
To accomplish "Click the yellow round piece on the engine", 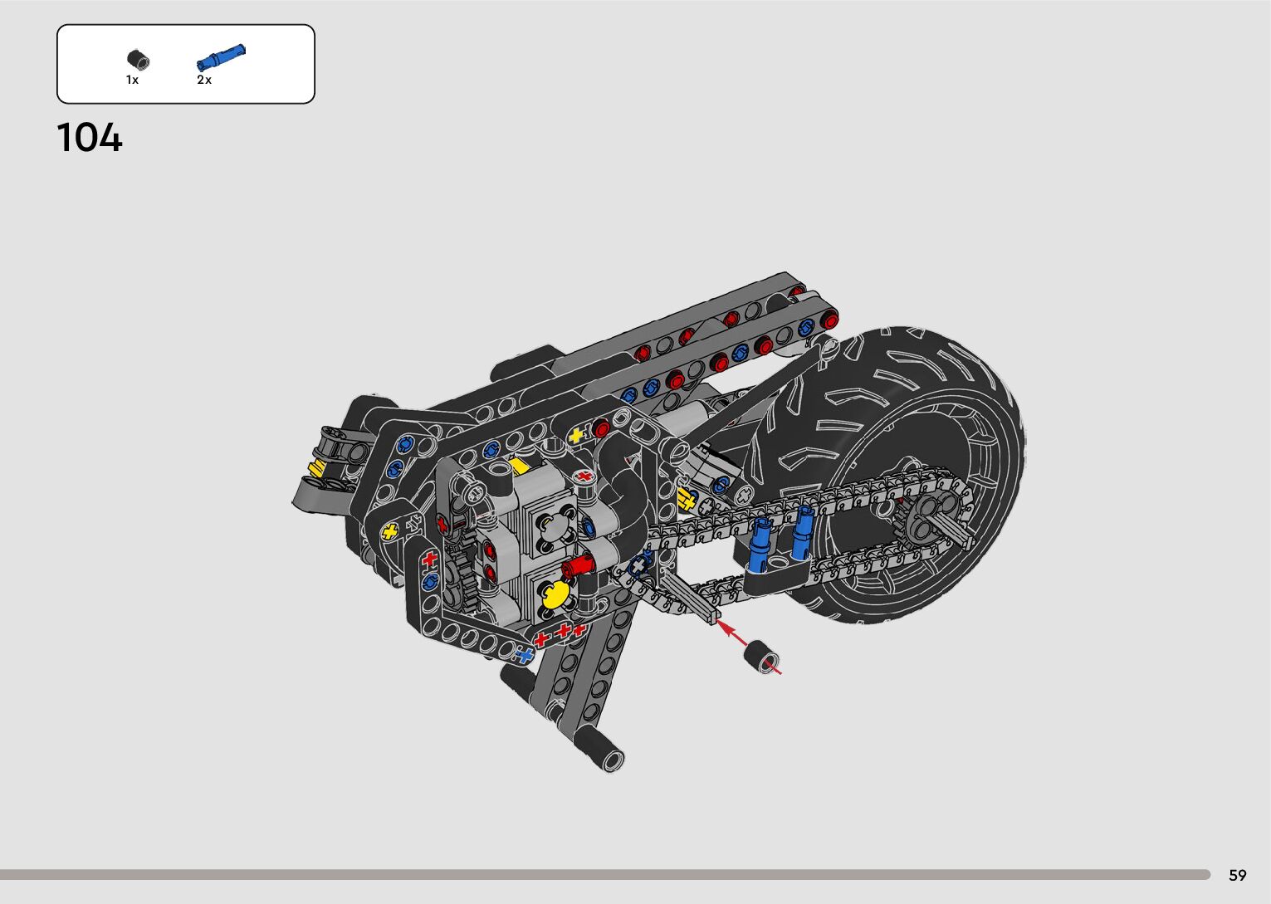I will pos(554,594).
